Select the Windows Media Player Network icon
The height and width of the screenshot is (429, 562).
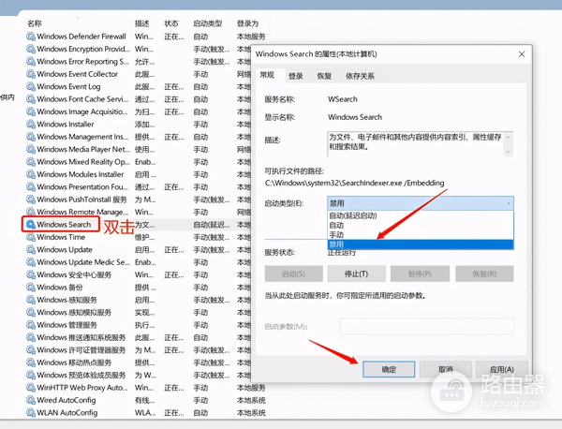point(31,149)
